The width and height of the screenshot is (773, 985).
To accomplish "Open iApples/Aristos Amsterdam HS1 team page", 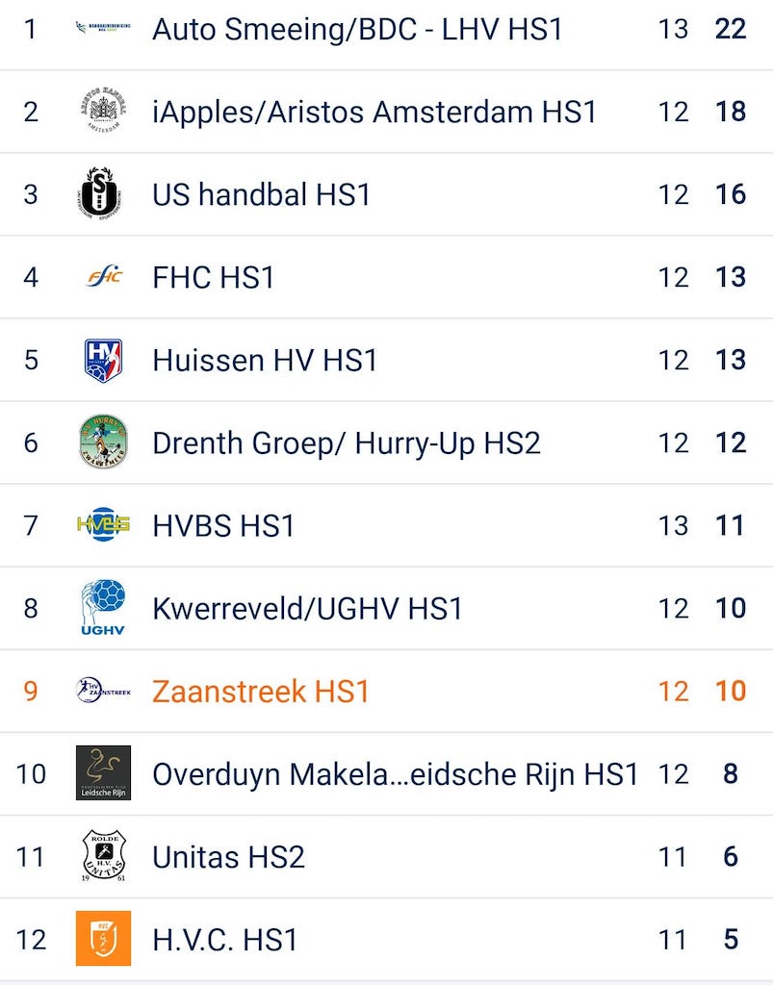I will coord(374,112).
